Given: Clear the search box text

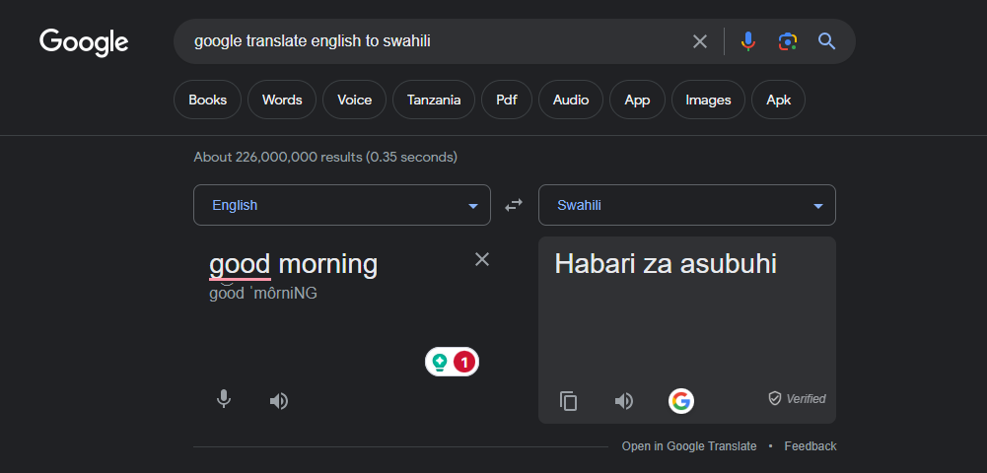Looking at the screenshot, I should [700, 41].
